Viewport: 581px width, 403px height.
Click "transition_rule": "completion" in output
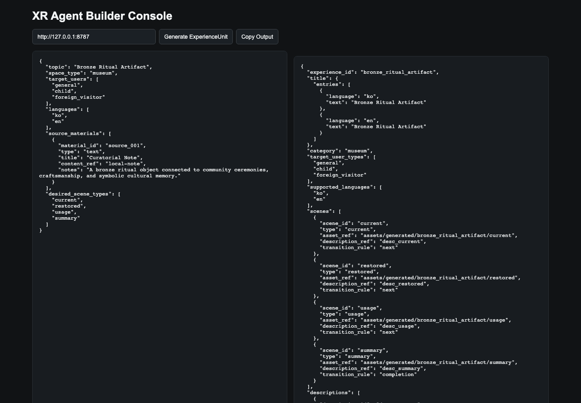pos(368,374)
